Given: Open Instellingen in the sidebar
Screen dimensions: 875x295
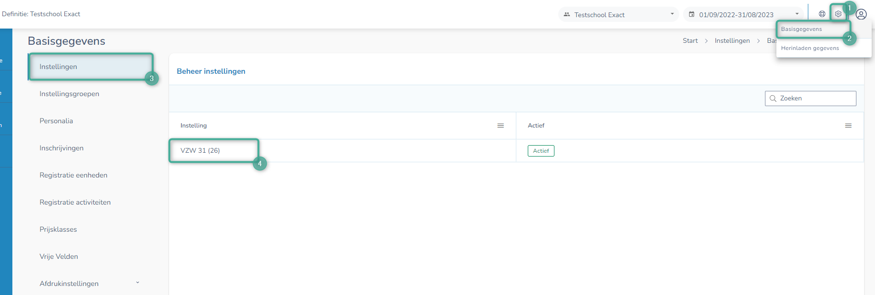Looking at the screenshot, I should tap(58, 67).
